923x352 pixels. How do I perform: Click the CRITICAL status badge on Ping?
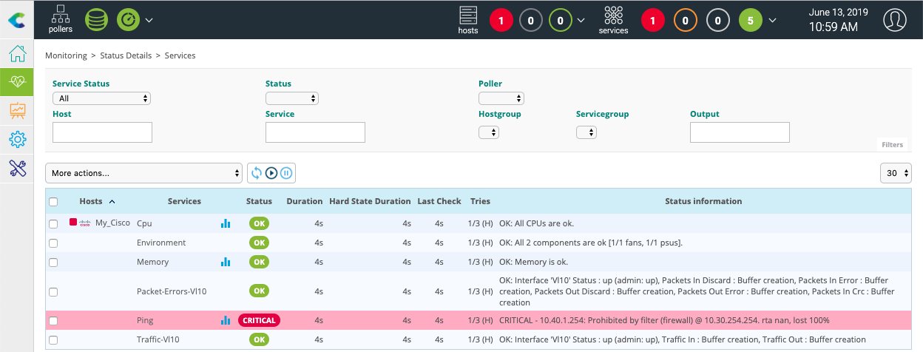pyautogui.click(x=259, y=320)
